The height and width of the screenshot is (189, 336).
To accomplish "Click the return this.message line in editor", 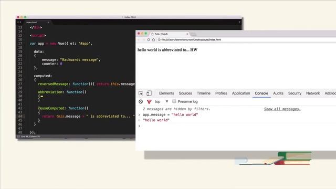I will click(88, 116).
